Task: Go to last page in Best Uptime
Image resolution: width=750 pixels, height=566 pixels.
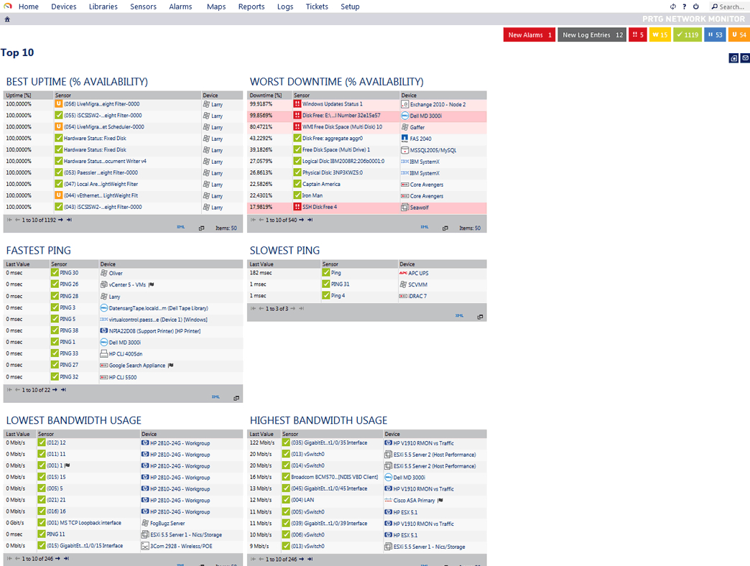Action: tap(70, 220)
